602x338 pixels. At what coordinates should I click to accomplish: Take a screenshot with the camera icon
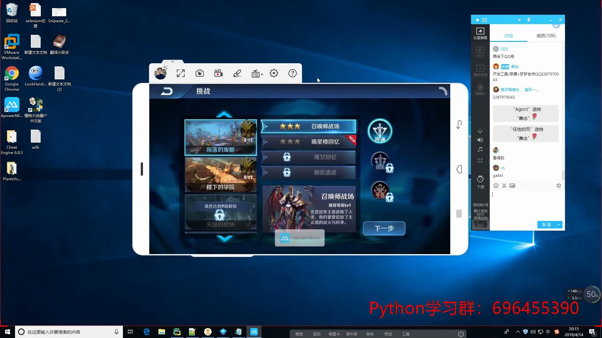click(x=200, y=73)
